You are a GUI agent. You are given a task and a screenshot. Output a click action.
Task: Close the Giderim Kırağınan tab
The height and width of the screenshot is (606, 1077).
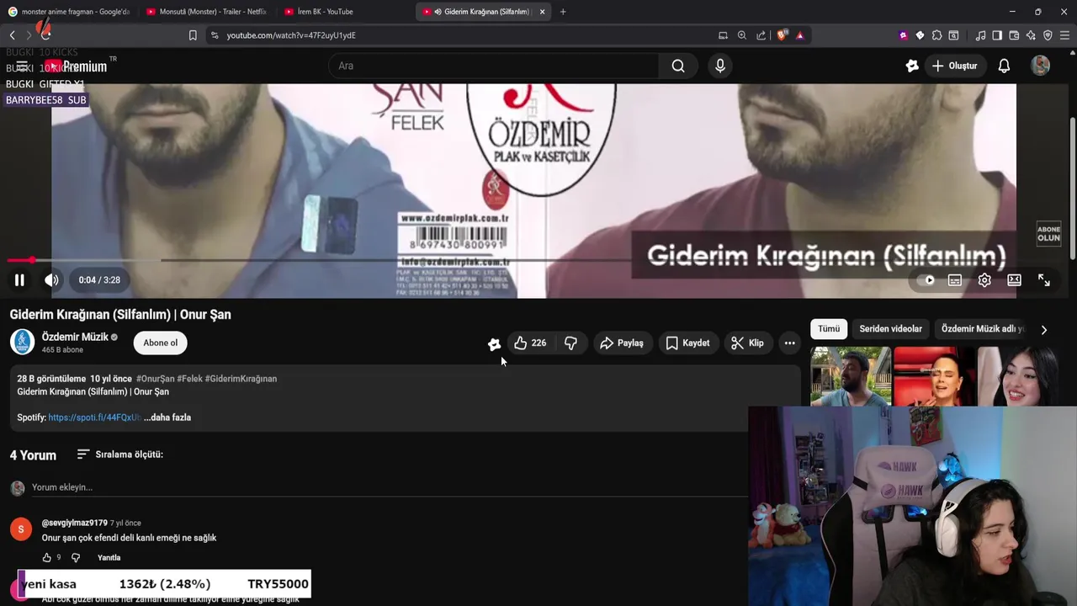coord(542,12)
